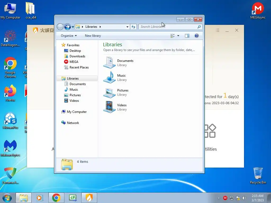Click Firefox desktop shortcut
This screenshot has height=203, width=271.
tap(10, 93)
